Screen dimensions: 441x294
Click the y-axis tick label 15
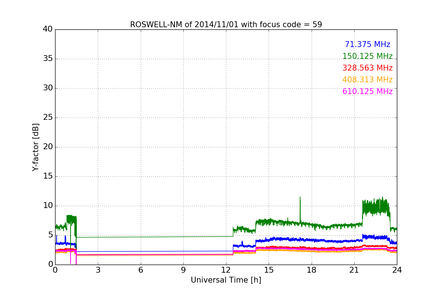click(x=48, y=176)
